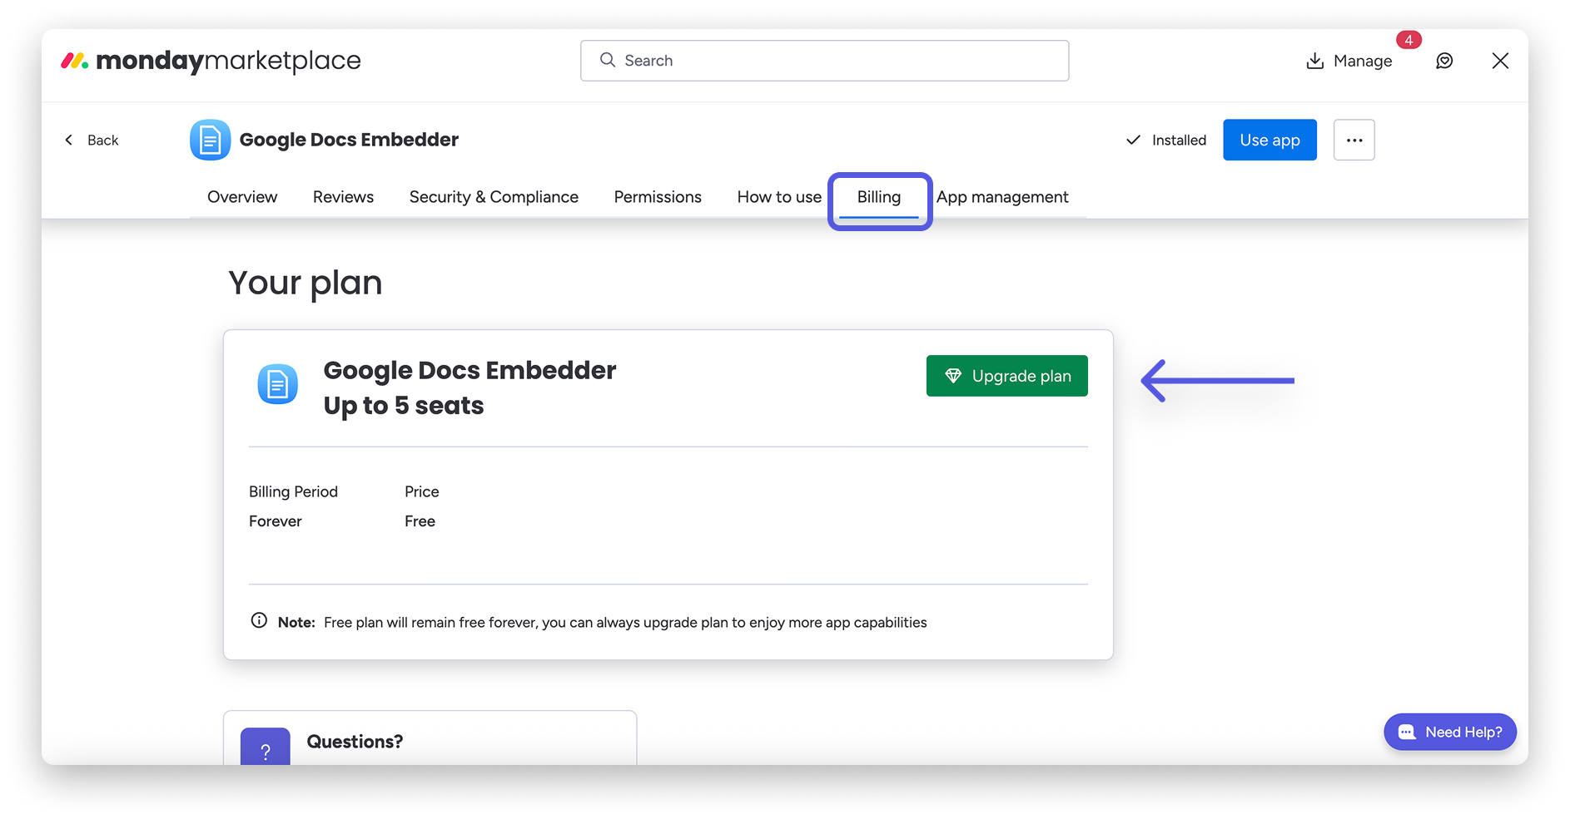Click the Installed checkmark status

1165,140
